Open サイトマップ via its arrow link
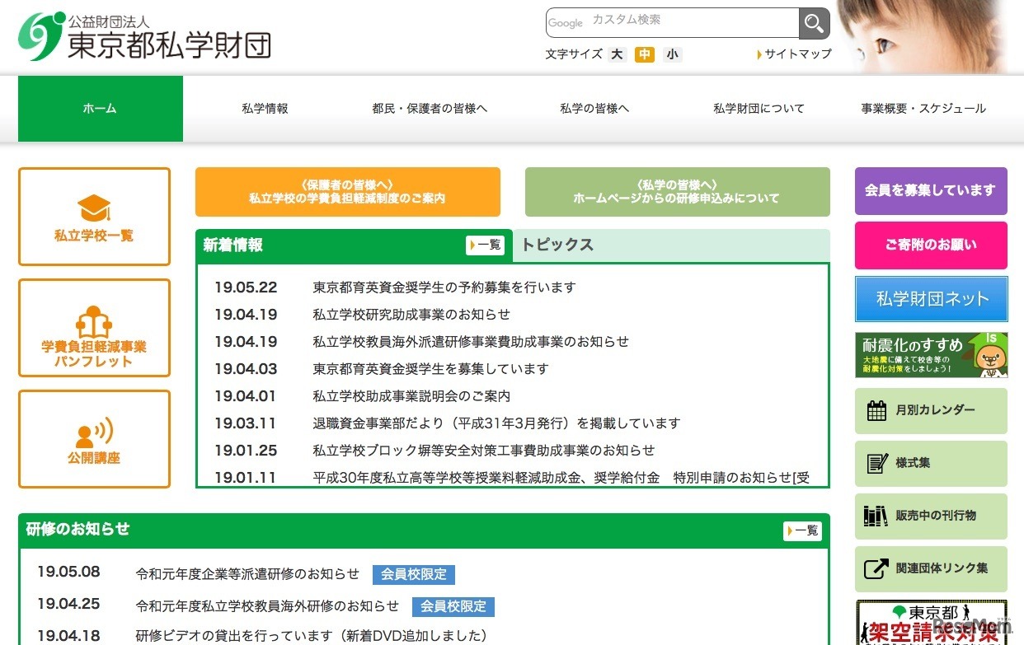 [793, 54]
